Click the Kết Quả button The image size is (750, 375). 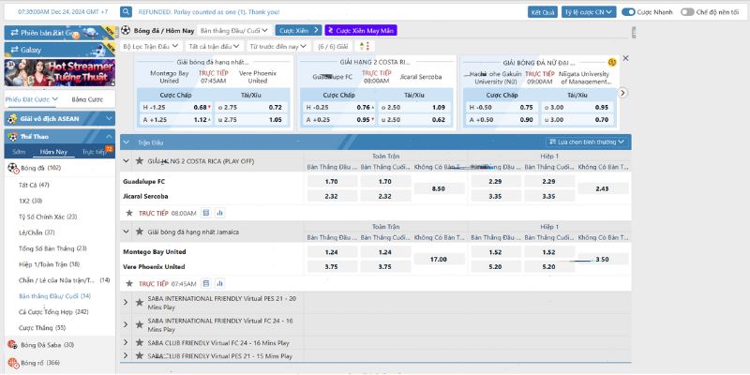pyautogui.click(x=543, y=12)
